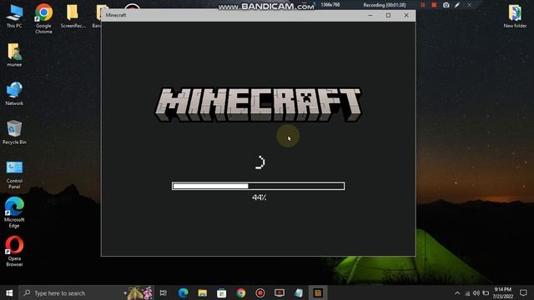Select the Opera Browser desktop shortcut
The image size is (534, 300).
[x=14, y=252]
